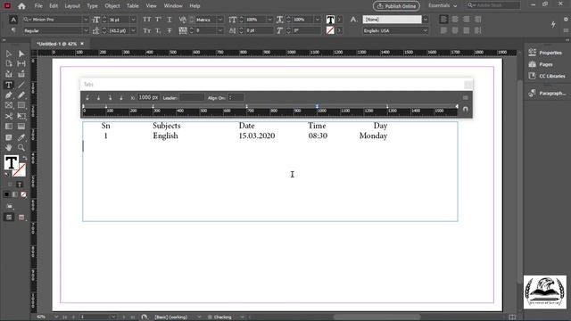Click the Stroke none swatch in toolbox
Screen dimensions: 571x321
(x=19, y=170)
